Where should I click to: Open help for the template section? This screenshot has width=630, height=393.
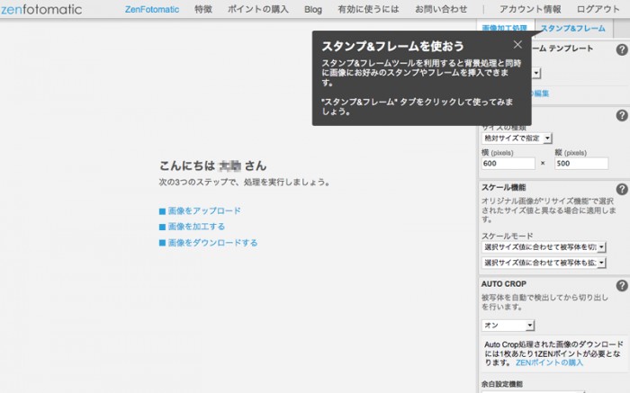(622, 49)
